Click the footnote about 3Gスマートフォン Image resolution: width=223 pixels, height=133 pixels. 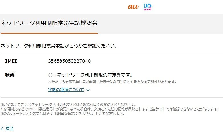tap(63, 113)
